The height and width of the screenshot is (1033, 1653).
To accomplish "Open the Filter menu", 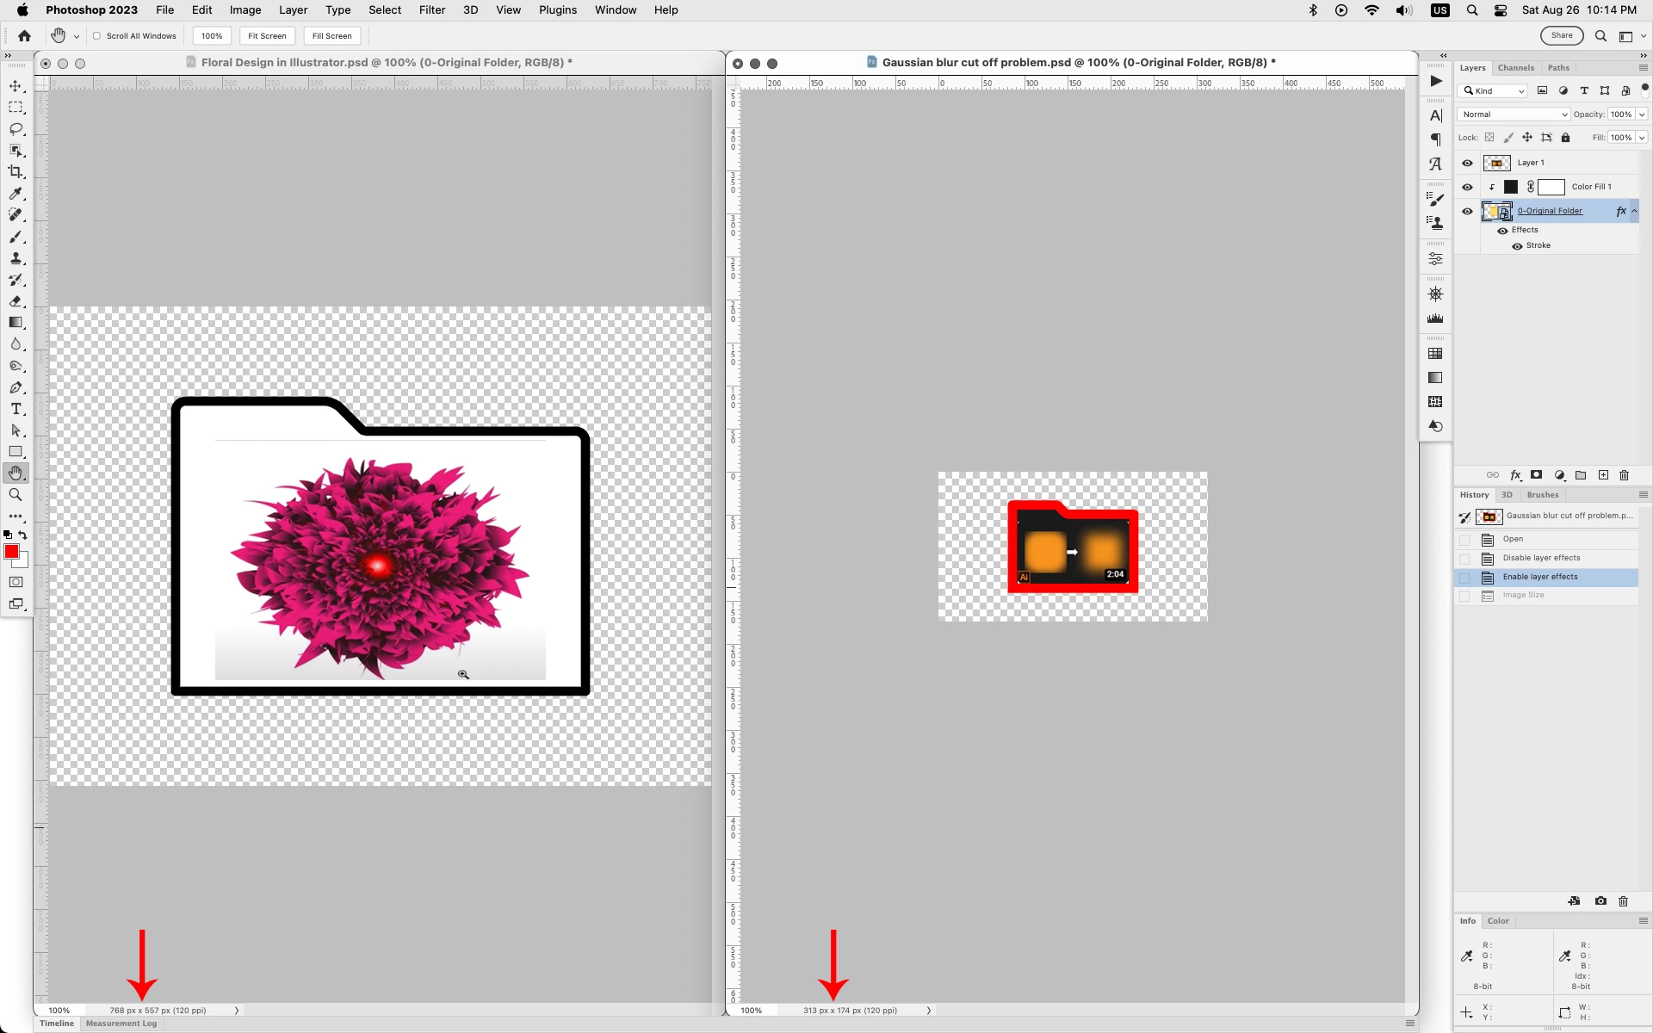I will pyautogui.click(x=431, y=10).
